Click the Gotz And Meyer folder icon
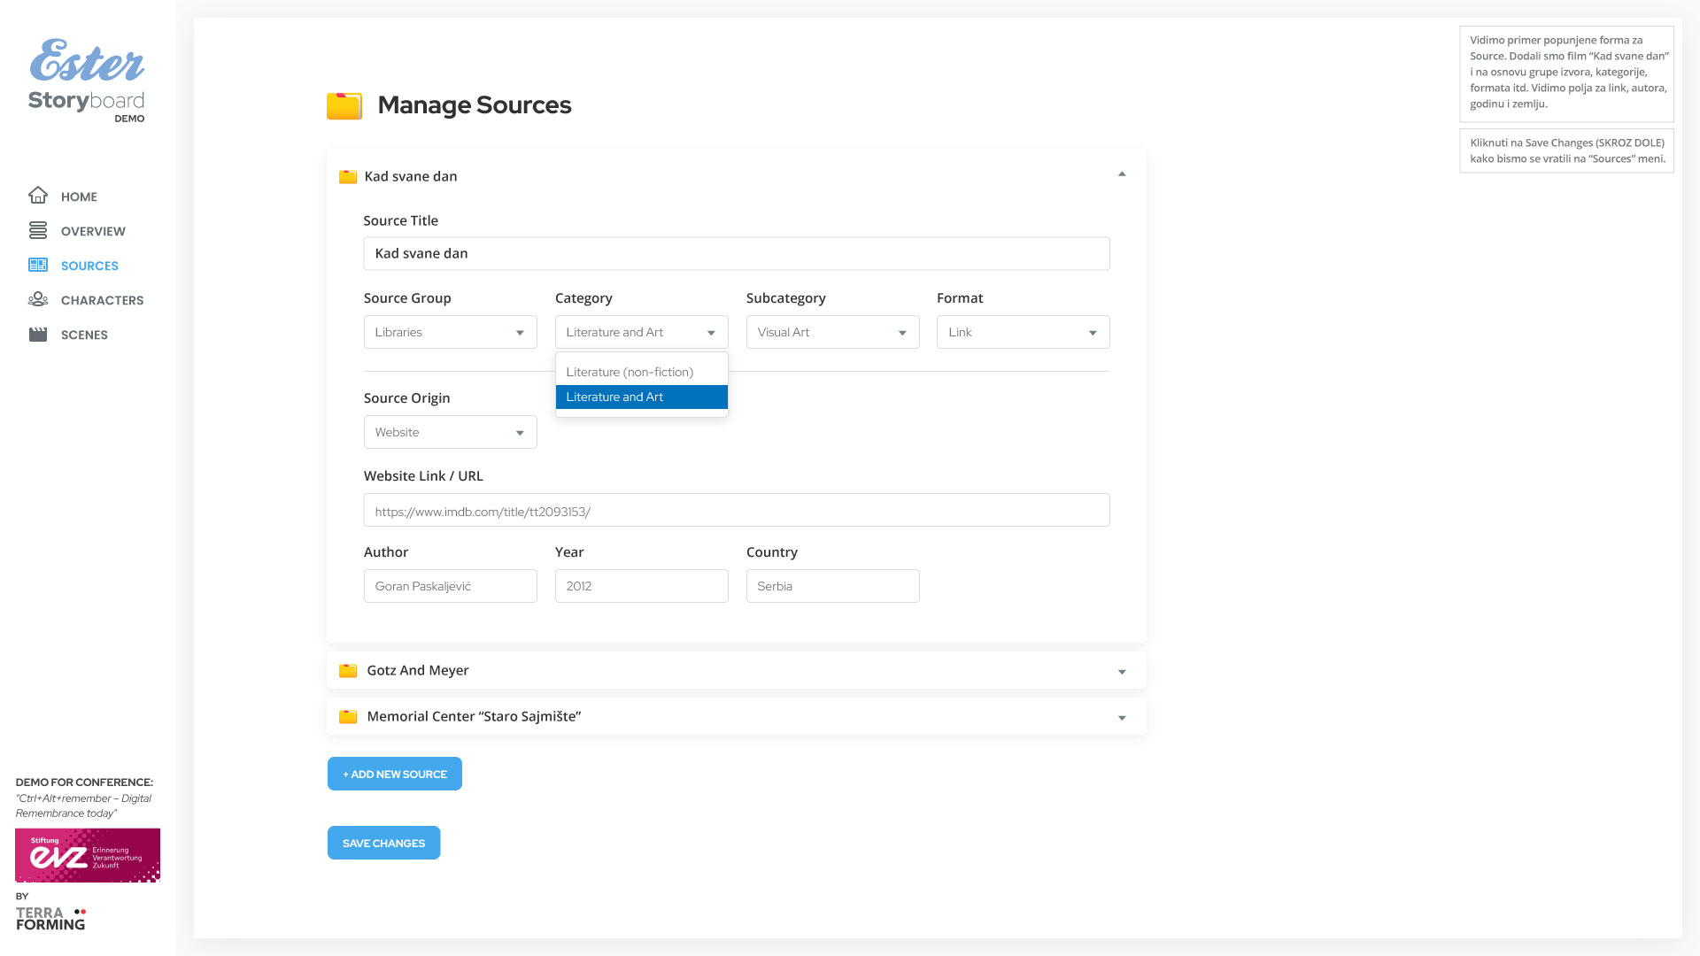Screen dimensions: 1700x956 tap(348, 670)
